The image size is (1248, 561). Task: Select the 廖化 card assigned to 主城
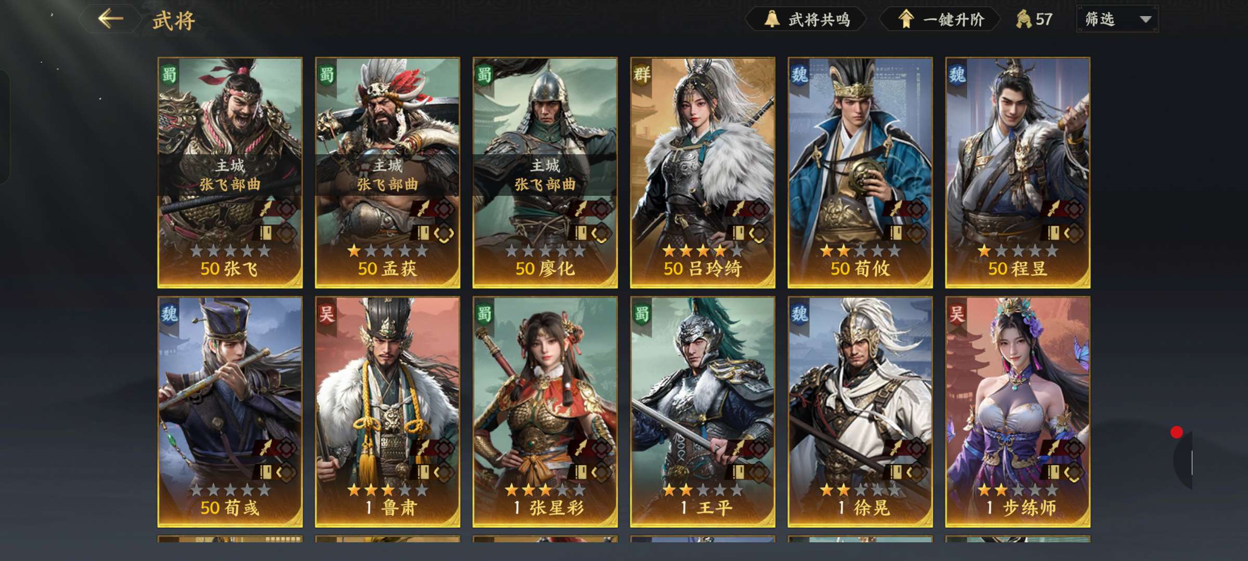pos(545,172)
